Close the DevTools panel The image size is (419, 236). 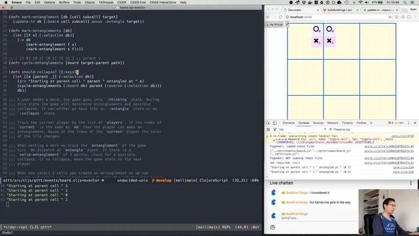[x=415, y=123]
